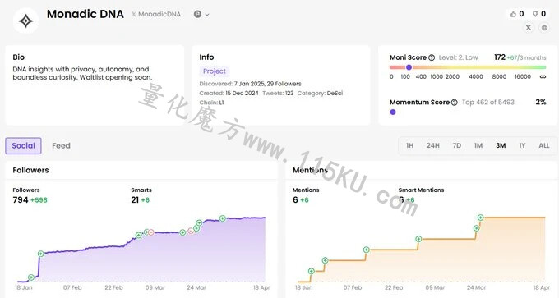The width and height of the screenshot is (559, 298).
Task: Select the 1Y time range
Action: pos(522,145)
